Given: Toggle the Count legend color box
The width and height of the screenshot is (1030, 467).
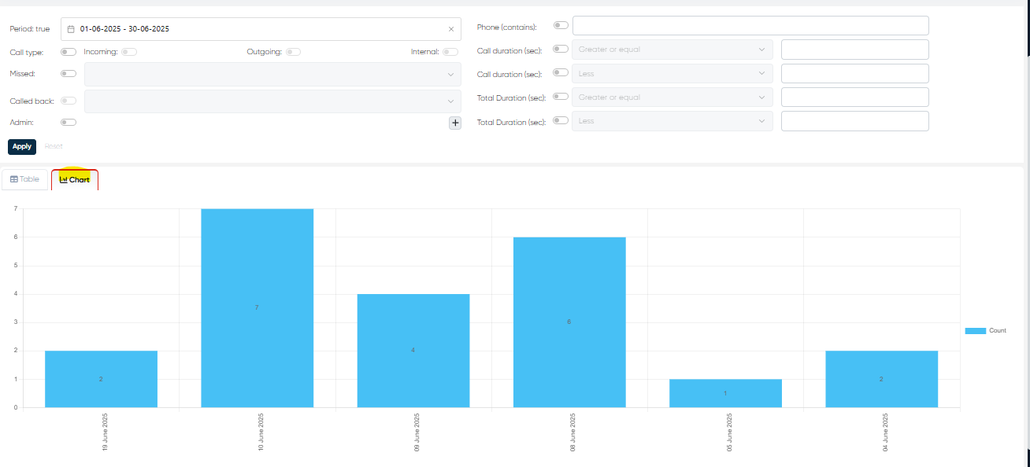Looking at the screenshot, I should [x=975, y=331].
